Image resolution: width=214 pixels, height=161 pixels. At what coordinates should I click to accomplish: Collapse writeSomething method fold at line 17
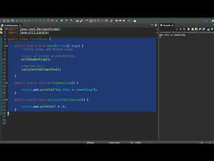pos(7,83)
